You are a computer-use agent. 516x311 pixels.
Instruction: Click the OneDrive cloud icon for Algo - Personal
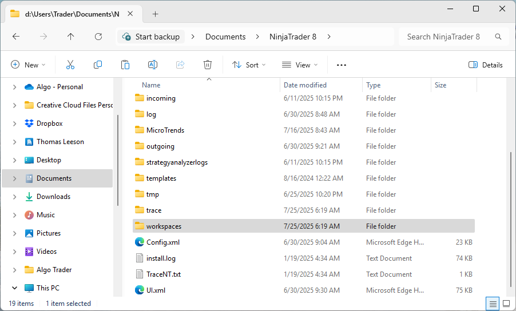click(29, 87)
